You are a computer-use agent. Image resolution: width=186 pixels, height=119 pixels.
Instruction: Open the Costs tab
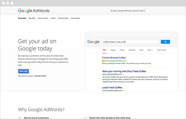pos(53,18)
